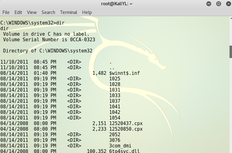Open the Terminal menu
The height and width of the screenshot is (153, 232).
click(x=69, y=12)
